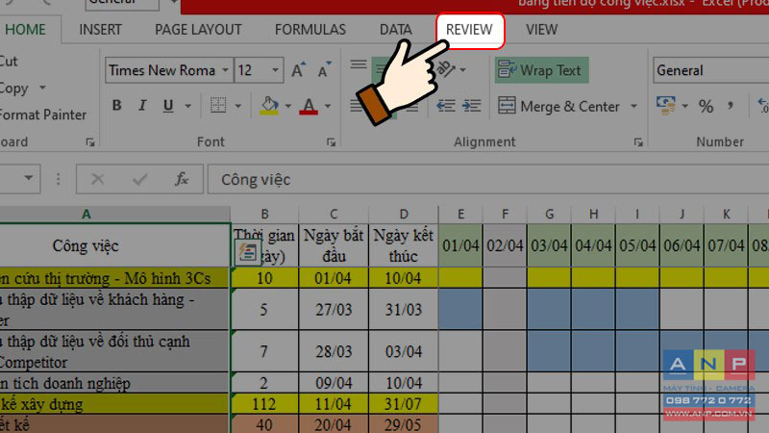Click the Copy command
The width and height of the screenshot is (769, 433).
[13, 89]
